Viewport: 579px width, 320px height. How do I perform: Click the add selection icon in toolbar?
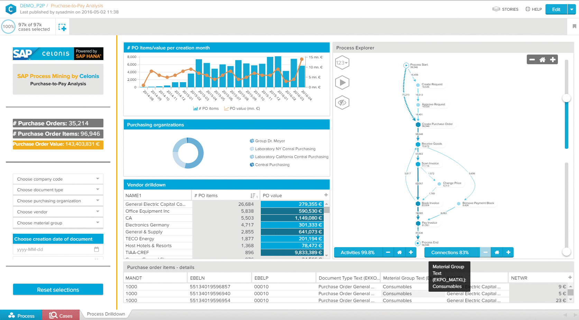(x=62, y=27)
